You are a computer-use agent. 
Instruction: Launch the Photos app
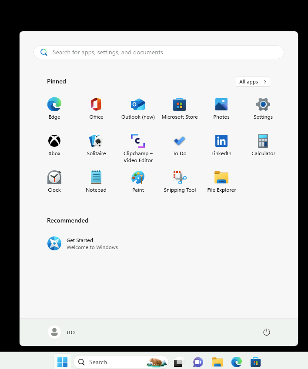tap(221, 108)
